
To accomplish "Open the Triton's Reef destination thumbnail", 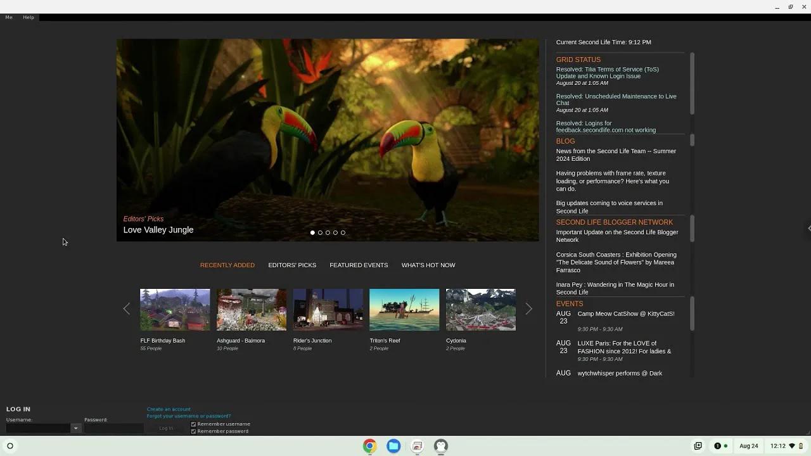I will (404, 310).
